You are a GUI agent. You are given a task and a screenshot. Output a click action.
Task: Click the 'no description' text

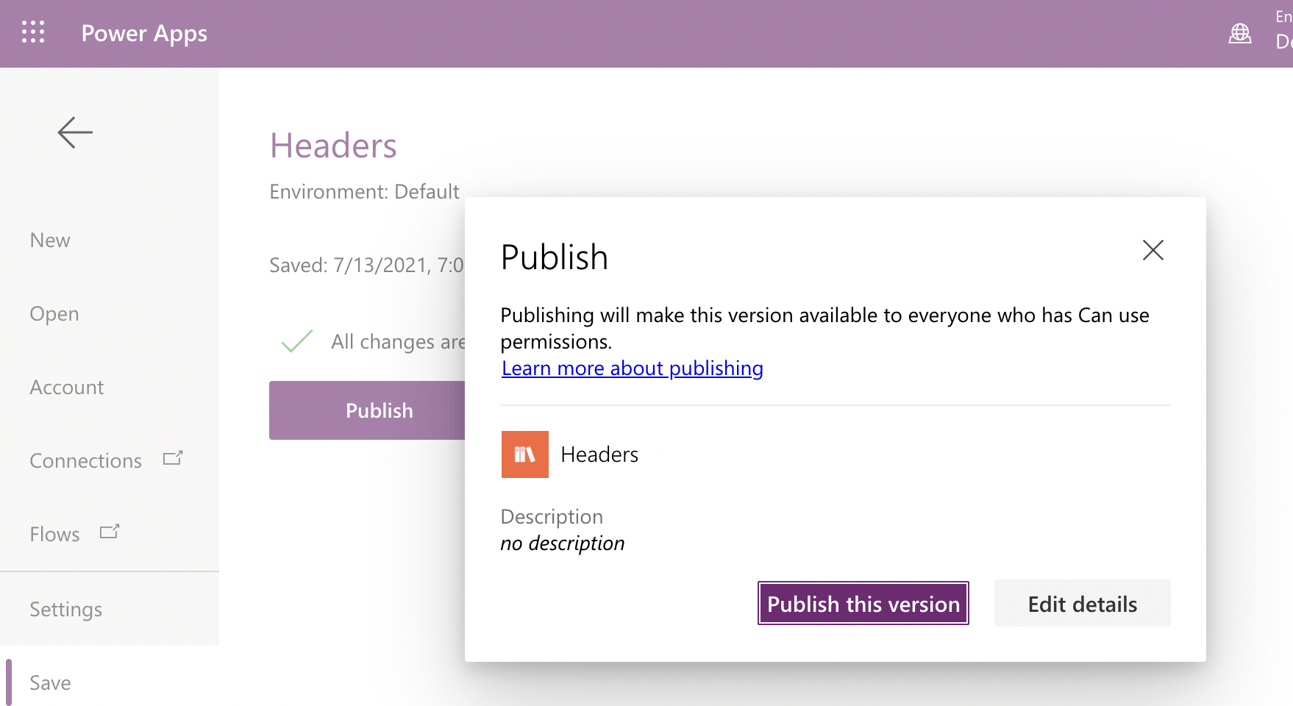(563, 543)
